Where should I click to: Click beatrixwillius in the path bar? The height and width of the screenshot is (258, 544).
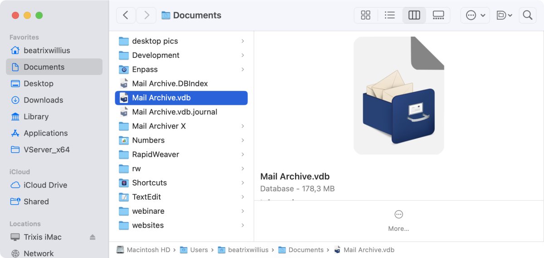tap(243, 250)
